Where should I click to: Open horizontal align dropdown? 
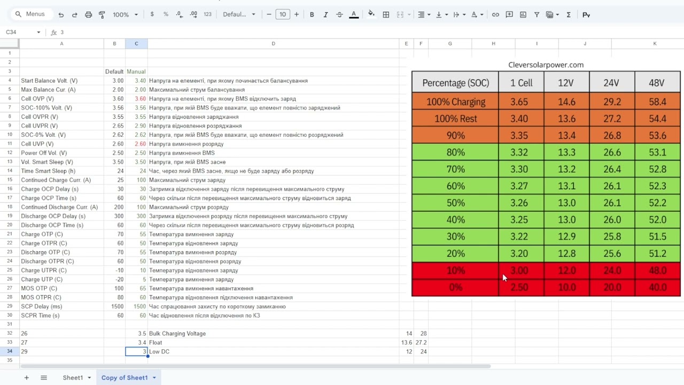coord(424,14)
